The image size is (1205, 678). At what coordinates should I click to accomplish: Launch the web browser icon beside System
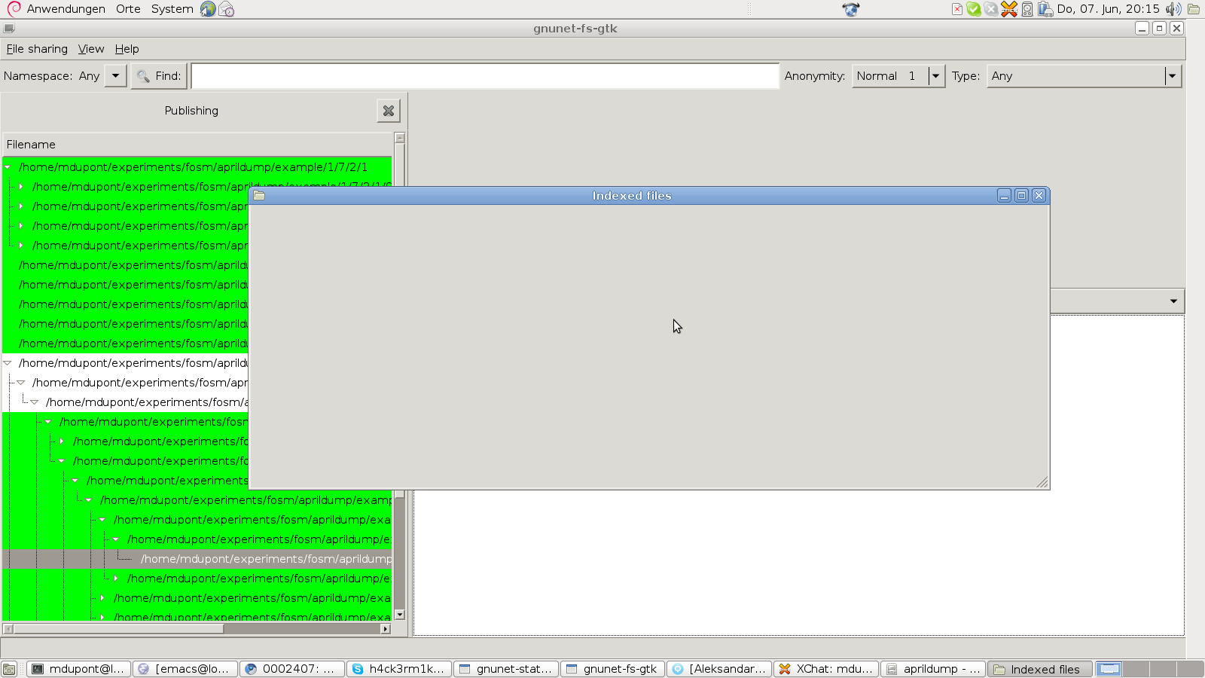coord(208,9)
